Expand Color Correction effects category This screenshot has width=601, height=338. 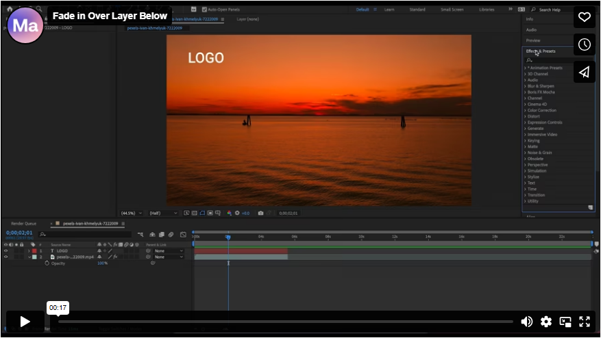click(525, 110)
